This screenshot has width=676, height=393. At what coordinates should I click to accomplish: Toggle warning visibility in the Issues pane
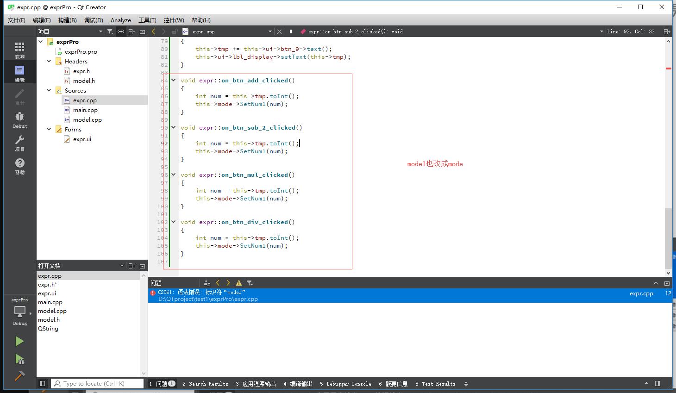click(x=238, y=282)
